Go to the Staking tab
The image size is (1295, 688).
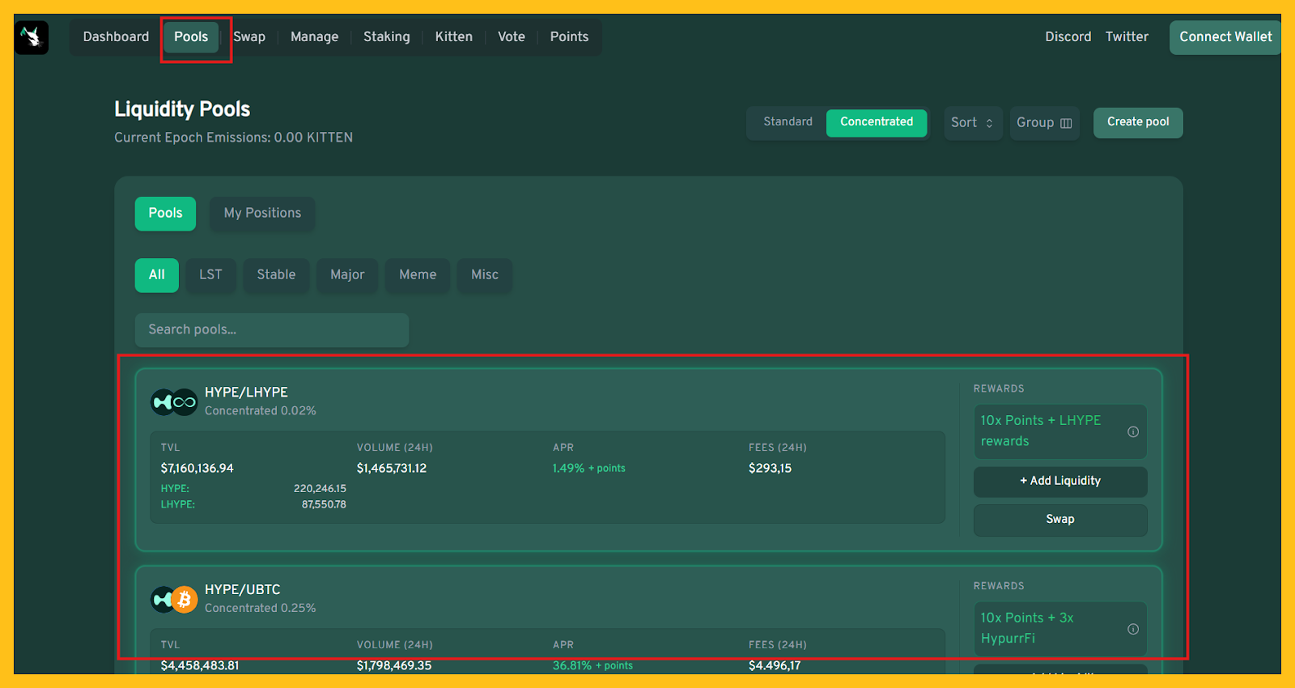[386, 37]
